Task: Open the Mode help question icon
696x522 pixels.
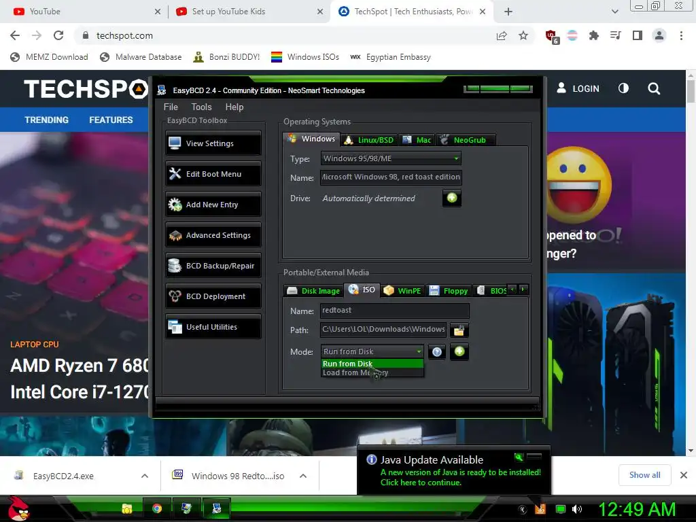Action: coord(437,352)
